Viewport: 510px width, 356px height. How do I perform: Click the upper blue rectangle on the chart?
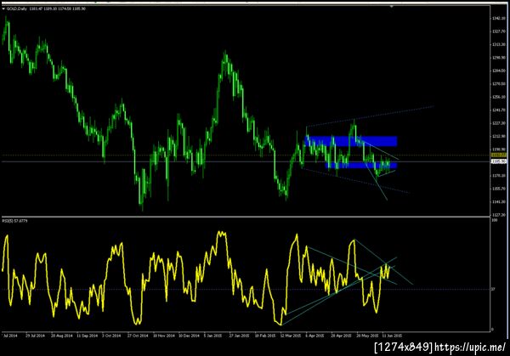coord(351,141)
